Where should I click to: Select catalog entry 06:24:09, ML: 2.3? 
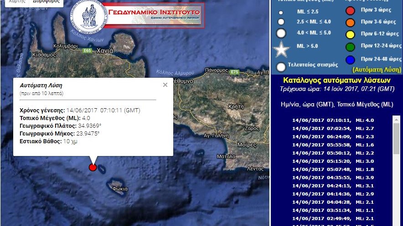[x=333, y=136]
